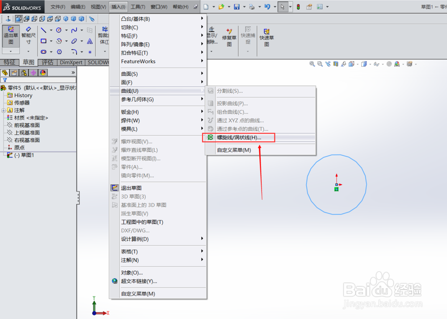Open dropdown arrow beside Line tool
Viewport: 447px width, 319px height.
[x=51, y=30]
